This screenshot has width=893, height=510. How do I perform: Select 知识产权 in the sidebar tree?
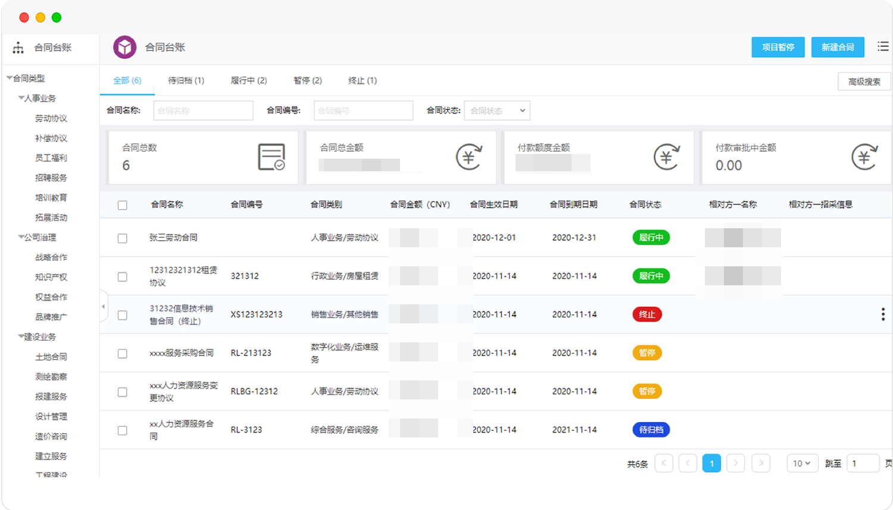(51, 277)
